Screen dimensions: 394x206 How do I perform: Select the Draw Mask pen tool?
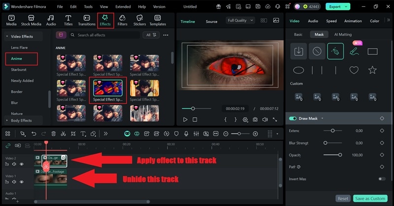pos(335,51)
